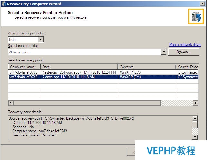The image size is (207, 160).
Task: Click vm7-db4a1ef97d3 in the Yesterday row
Action: (x=24, y=72)
